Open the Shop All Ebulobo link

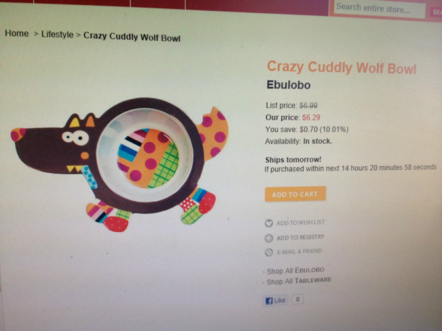point(296,271)
